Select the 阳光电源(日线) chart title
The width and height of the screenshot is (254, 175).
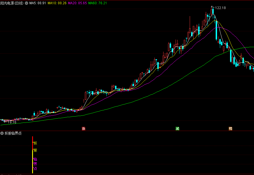pos(12,3)
